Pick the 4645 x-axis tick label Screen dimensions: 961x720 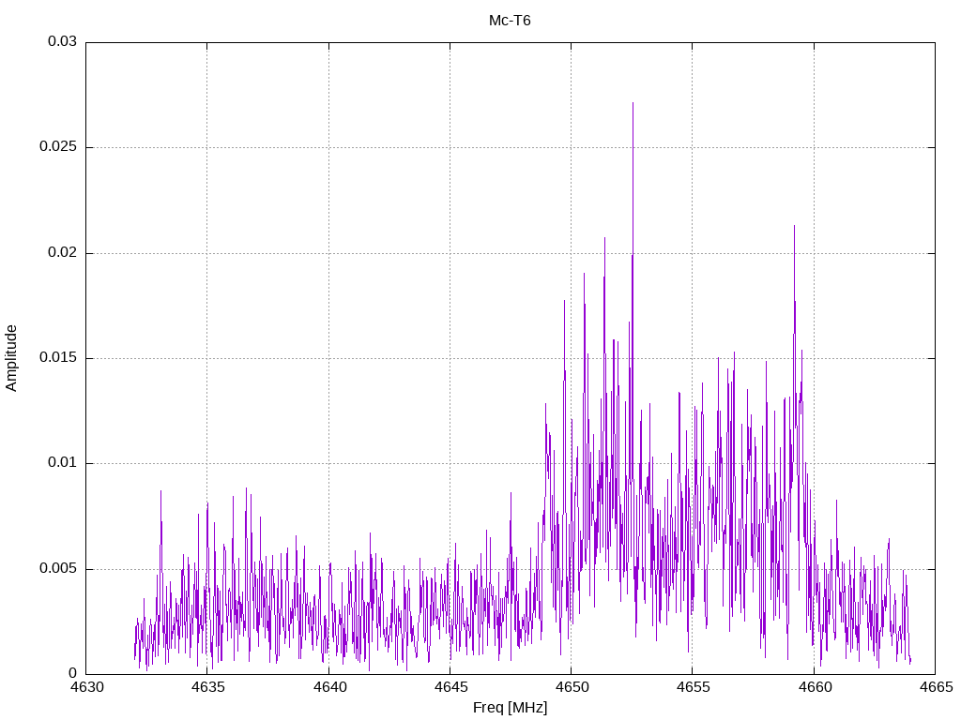point(450,688)
